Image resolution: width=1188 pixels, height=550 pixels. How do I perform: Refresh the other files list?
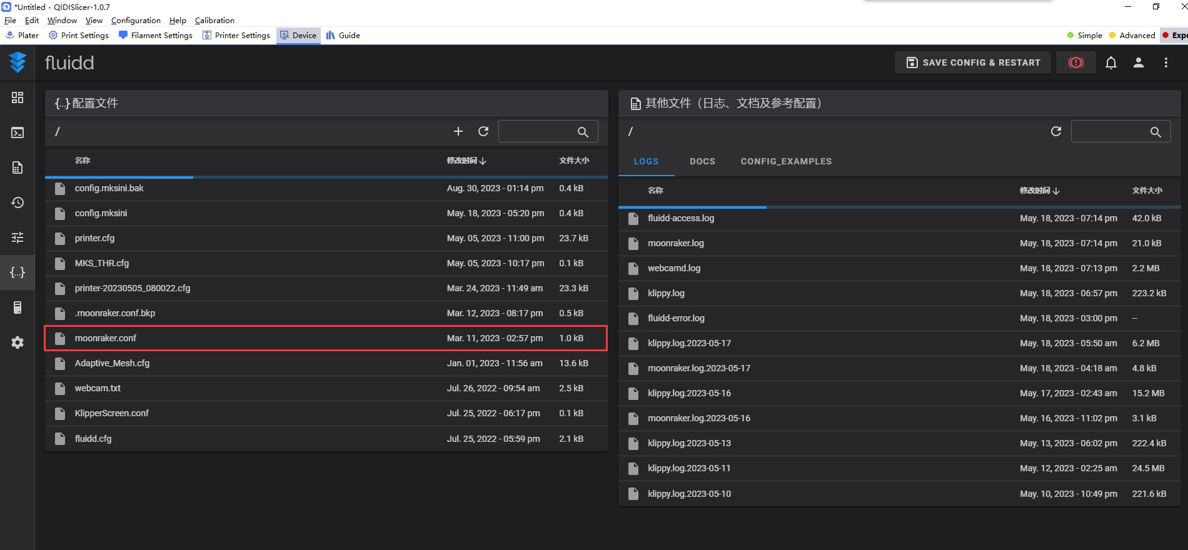[1056, 131]
